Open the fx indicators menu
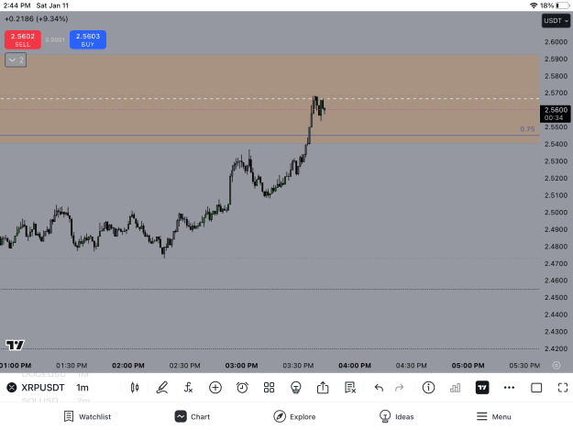Image resolution: width=573 pixels, height=430 pixels. pyautogui.click(x=188, y=387)
